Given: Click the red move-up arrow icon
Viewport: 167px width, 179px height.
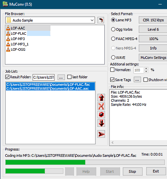Looking at the screenshot, I should (x=101, y=97).
